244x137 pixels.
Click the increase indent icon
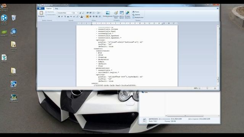pyautogui.click(x=90, y=13)
